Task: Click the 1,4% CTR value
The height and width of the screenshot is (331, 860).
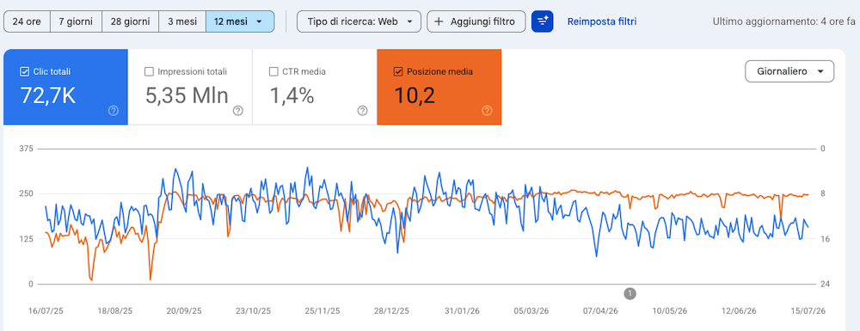Action: click(x=292, y=96)
